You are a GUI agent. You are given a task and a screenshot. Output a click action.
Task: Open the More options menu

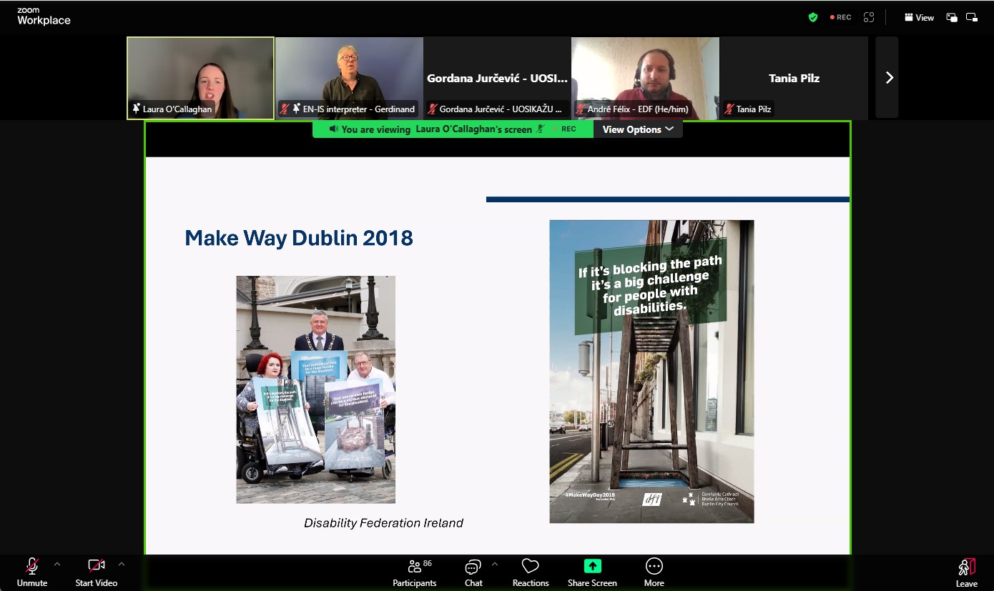point(654,572)
